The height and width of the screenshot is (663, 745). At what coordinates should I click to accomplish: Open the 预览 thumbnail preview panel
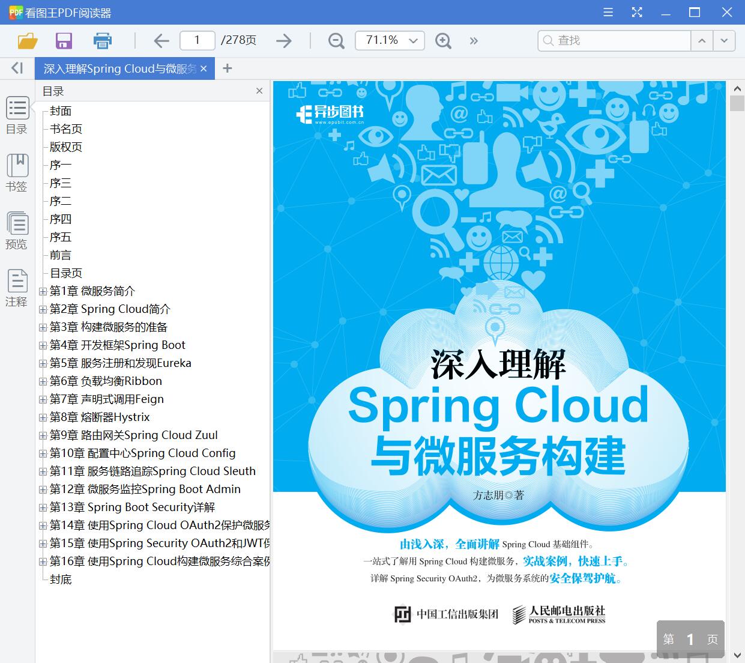pos(17,231)
